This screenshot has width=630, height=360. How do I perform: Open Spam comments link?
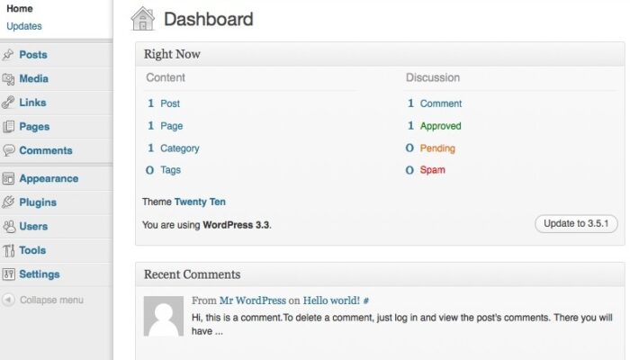click(x=433, y=170)
